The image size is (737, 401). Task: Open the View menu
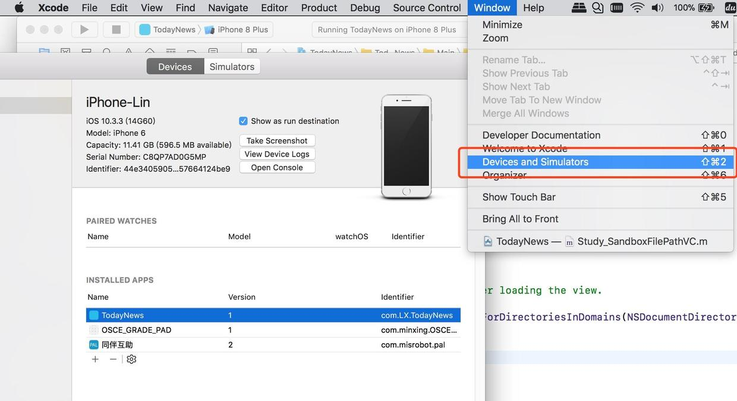[152, 8]
